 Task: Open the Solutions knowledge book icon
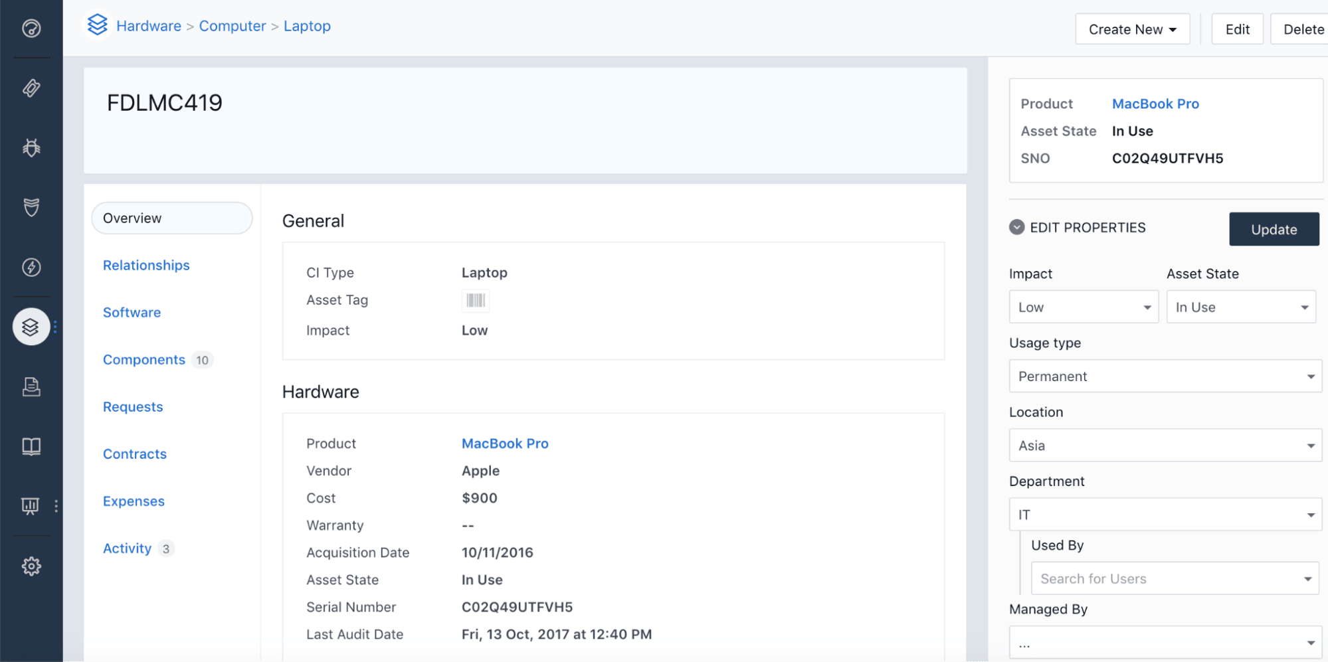[x=31, y=446]
